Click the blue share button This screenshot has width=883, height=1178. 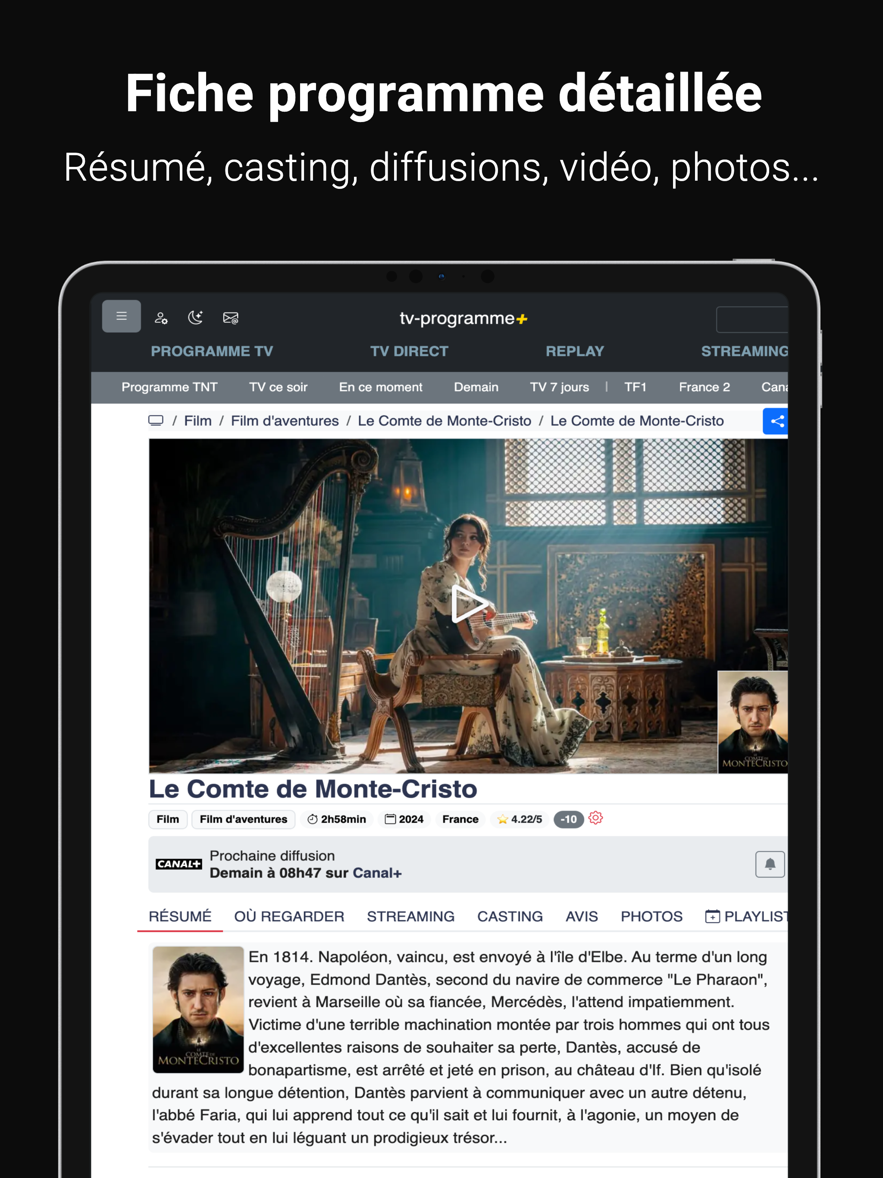(775, 421)
